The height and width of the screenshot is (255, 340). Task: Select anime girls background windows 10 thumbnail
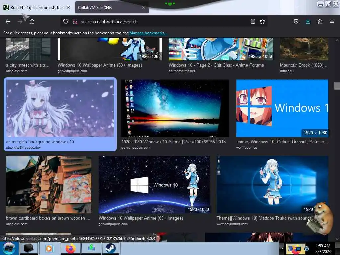click(x=60, y=108)
